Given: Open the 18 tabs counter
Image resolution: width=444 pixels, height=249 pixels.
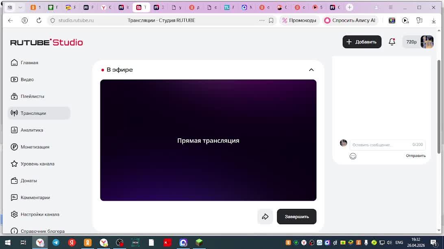Looking at the screenshot, I should [x=10, y=7].
